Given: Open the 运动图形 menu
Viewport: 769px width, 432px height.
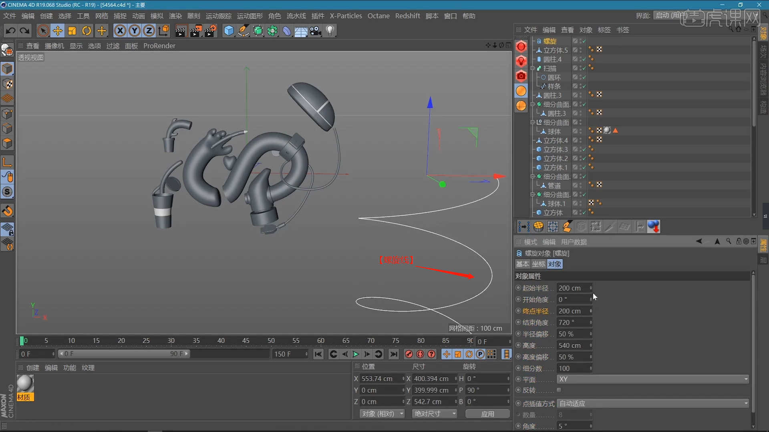Looking at the screenshot, I should [250, 16].
